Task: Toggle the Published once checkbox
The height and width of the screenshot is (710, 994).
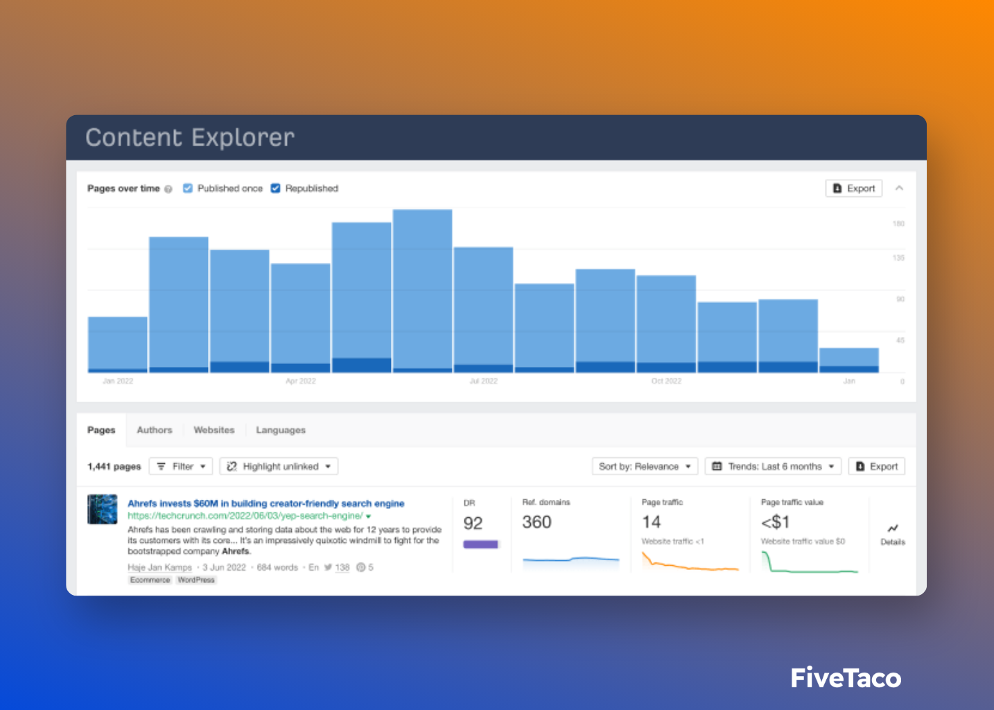Action: (187, 188)
